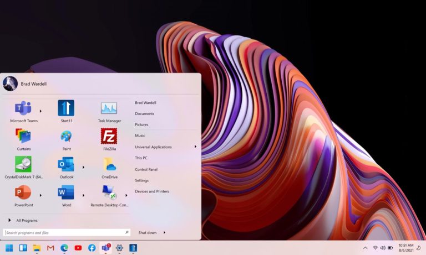This screenshot has height=255, width=426.
Task: Open Settings from the right column
Action: pos(142,180)
